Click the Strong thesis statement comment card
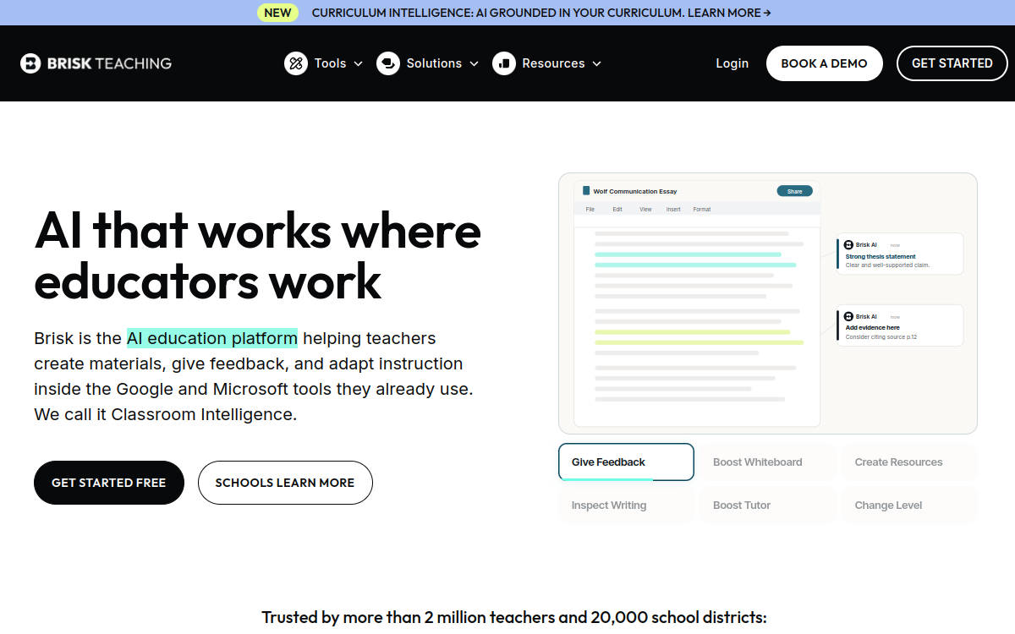The height and width of the screenshot is (634, 1015). click(900, 254)
